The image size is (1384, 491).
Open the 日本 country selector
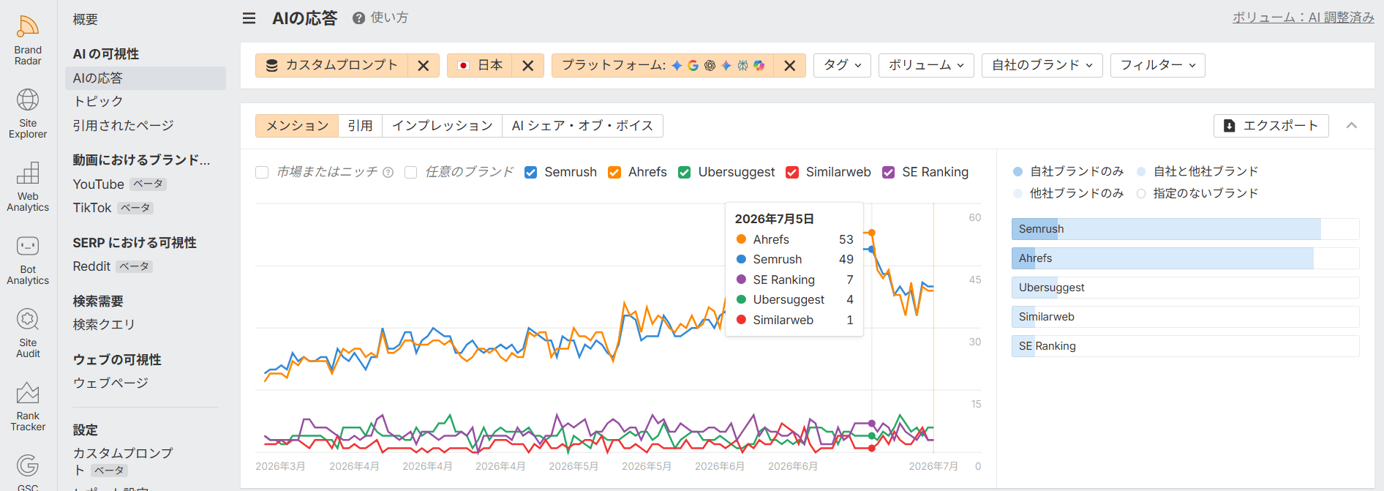(x=480, y=65)
